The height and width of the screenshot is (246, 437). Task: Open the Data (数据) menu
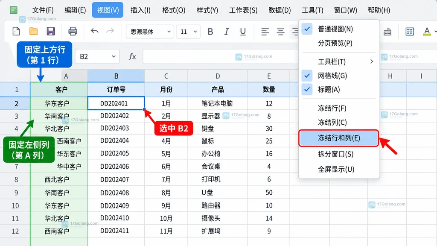click(280, 10)
